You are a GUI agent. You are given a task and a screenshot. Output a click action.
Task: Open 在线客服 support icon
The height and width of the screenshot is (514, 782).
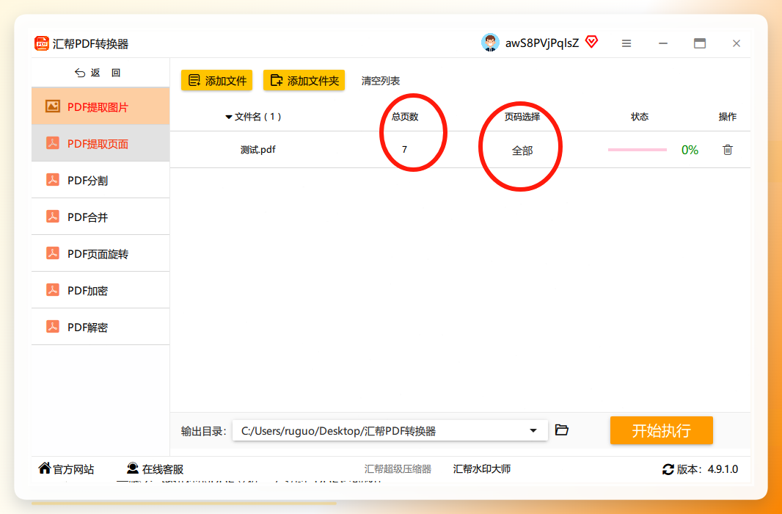[x=133, y=468]
